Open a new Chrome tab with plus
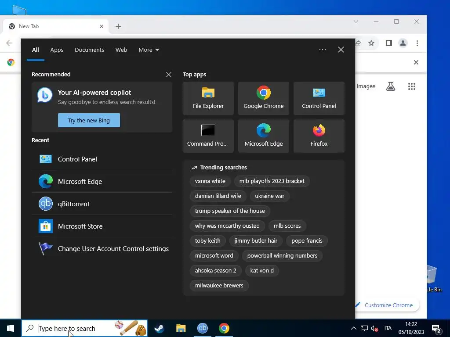450x337 pixels. tap(118, 26)
